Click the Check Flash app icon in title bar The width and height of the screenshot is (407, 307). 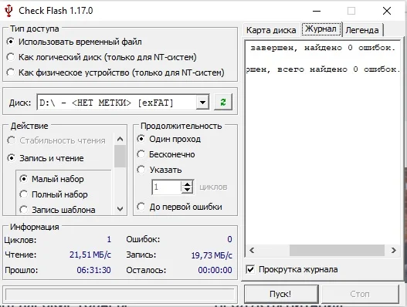8,11
